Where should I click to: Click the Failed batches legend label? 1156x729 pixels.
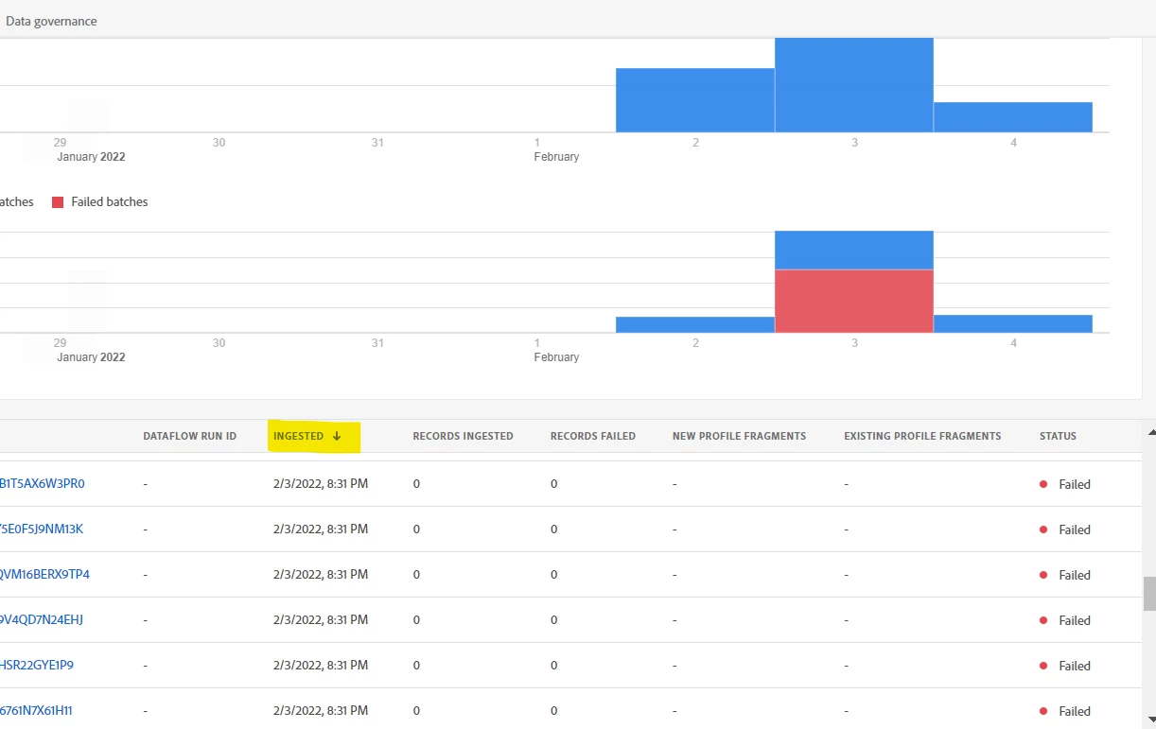110,201
